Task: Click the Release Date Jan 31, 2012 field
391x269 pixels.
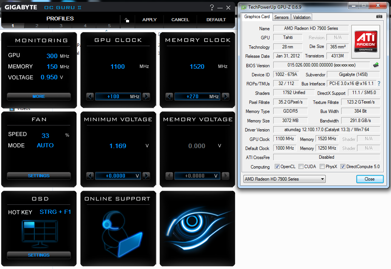Action: click(288, 56)
